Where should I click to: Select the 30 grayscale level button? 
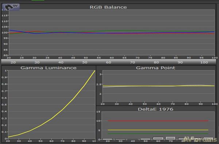pos(37,62)
